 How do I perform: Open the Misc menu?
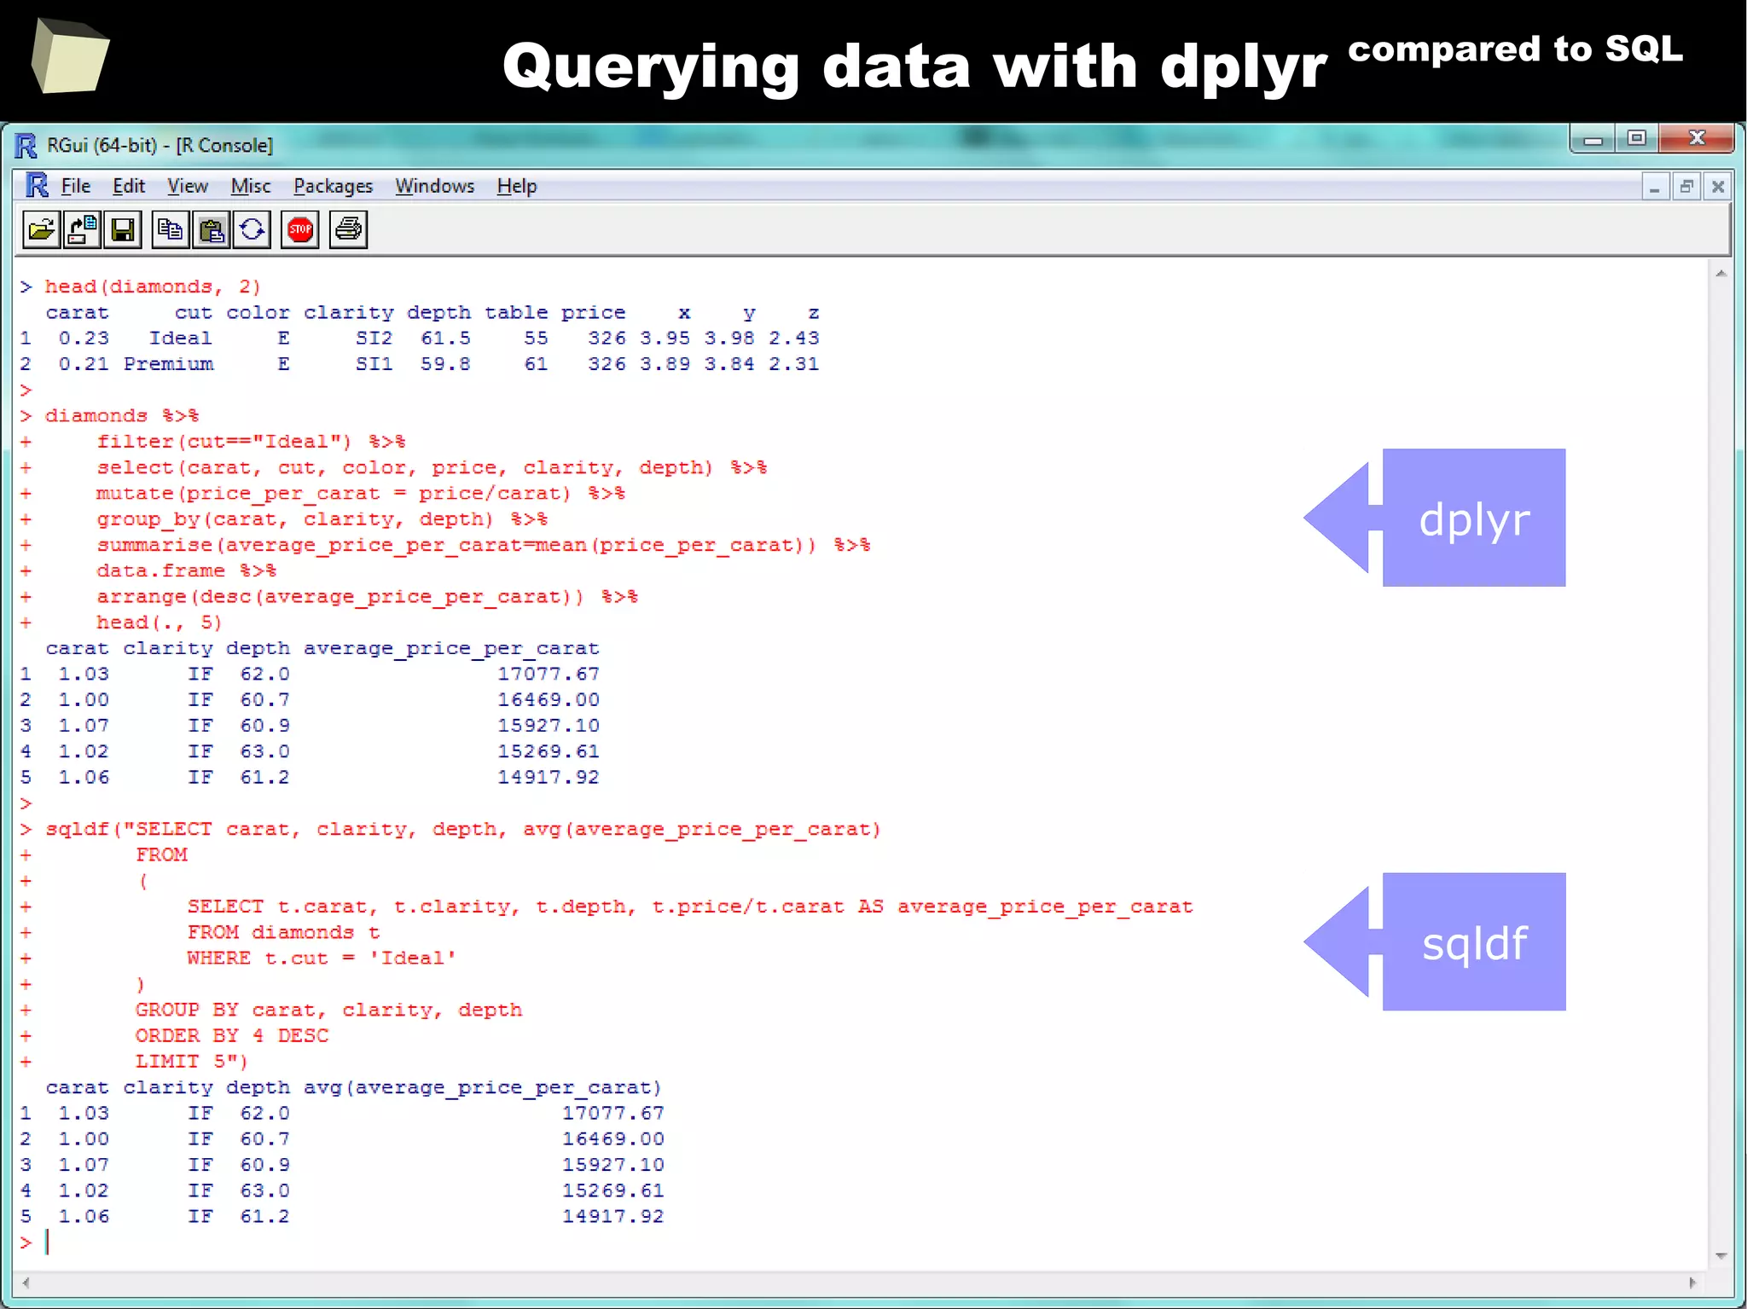click(251, 186)
